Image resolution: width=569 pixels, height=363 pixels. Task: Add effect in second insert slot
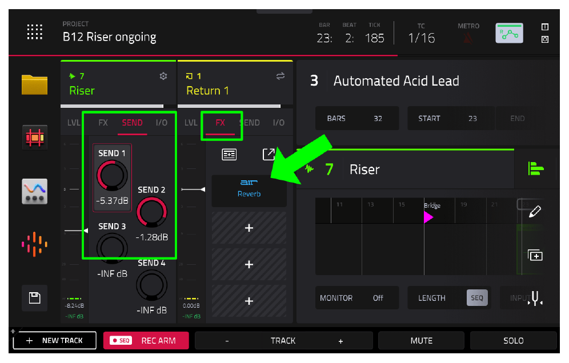coord(249,228)
